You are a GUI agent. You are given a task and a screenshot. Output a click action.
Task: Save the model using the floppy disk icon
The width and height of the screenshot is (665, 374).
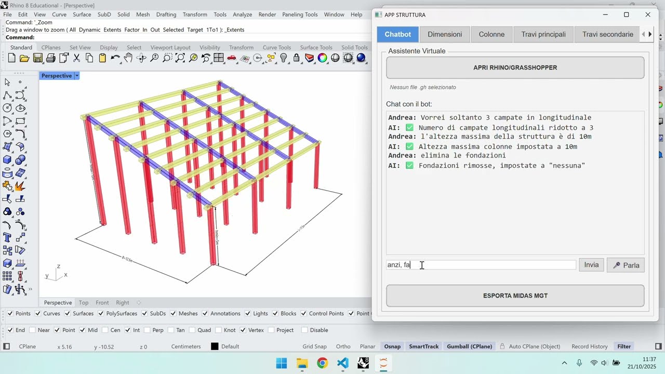click(x=37, y=58)
